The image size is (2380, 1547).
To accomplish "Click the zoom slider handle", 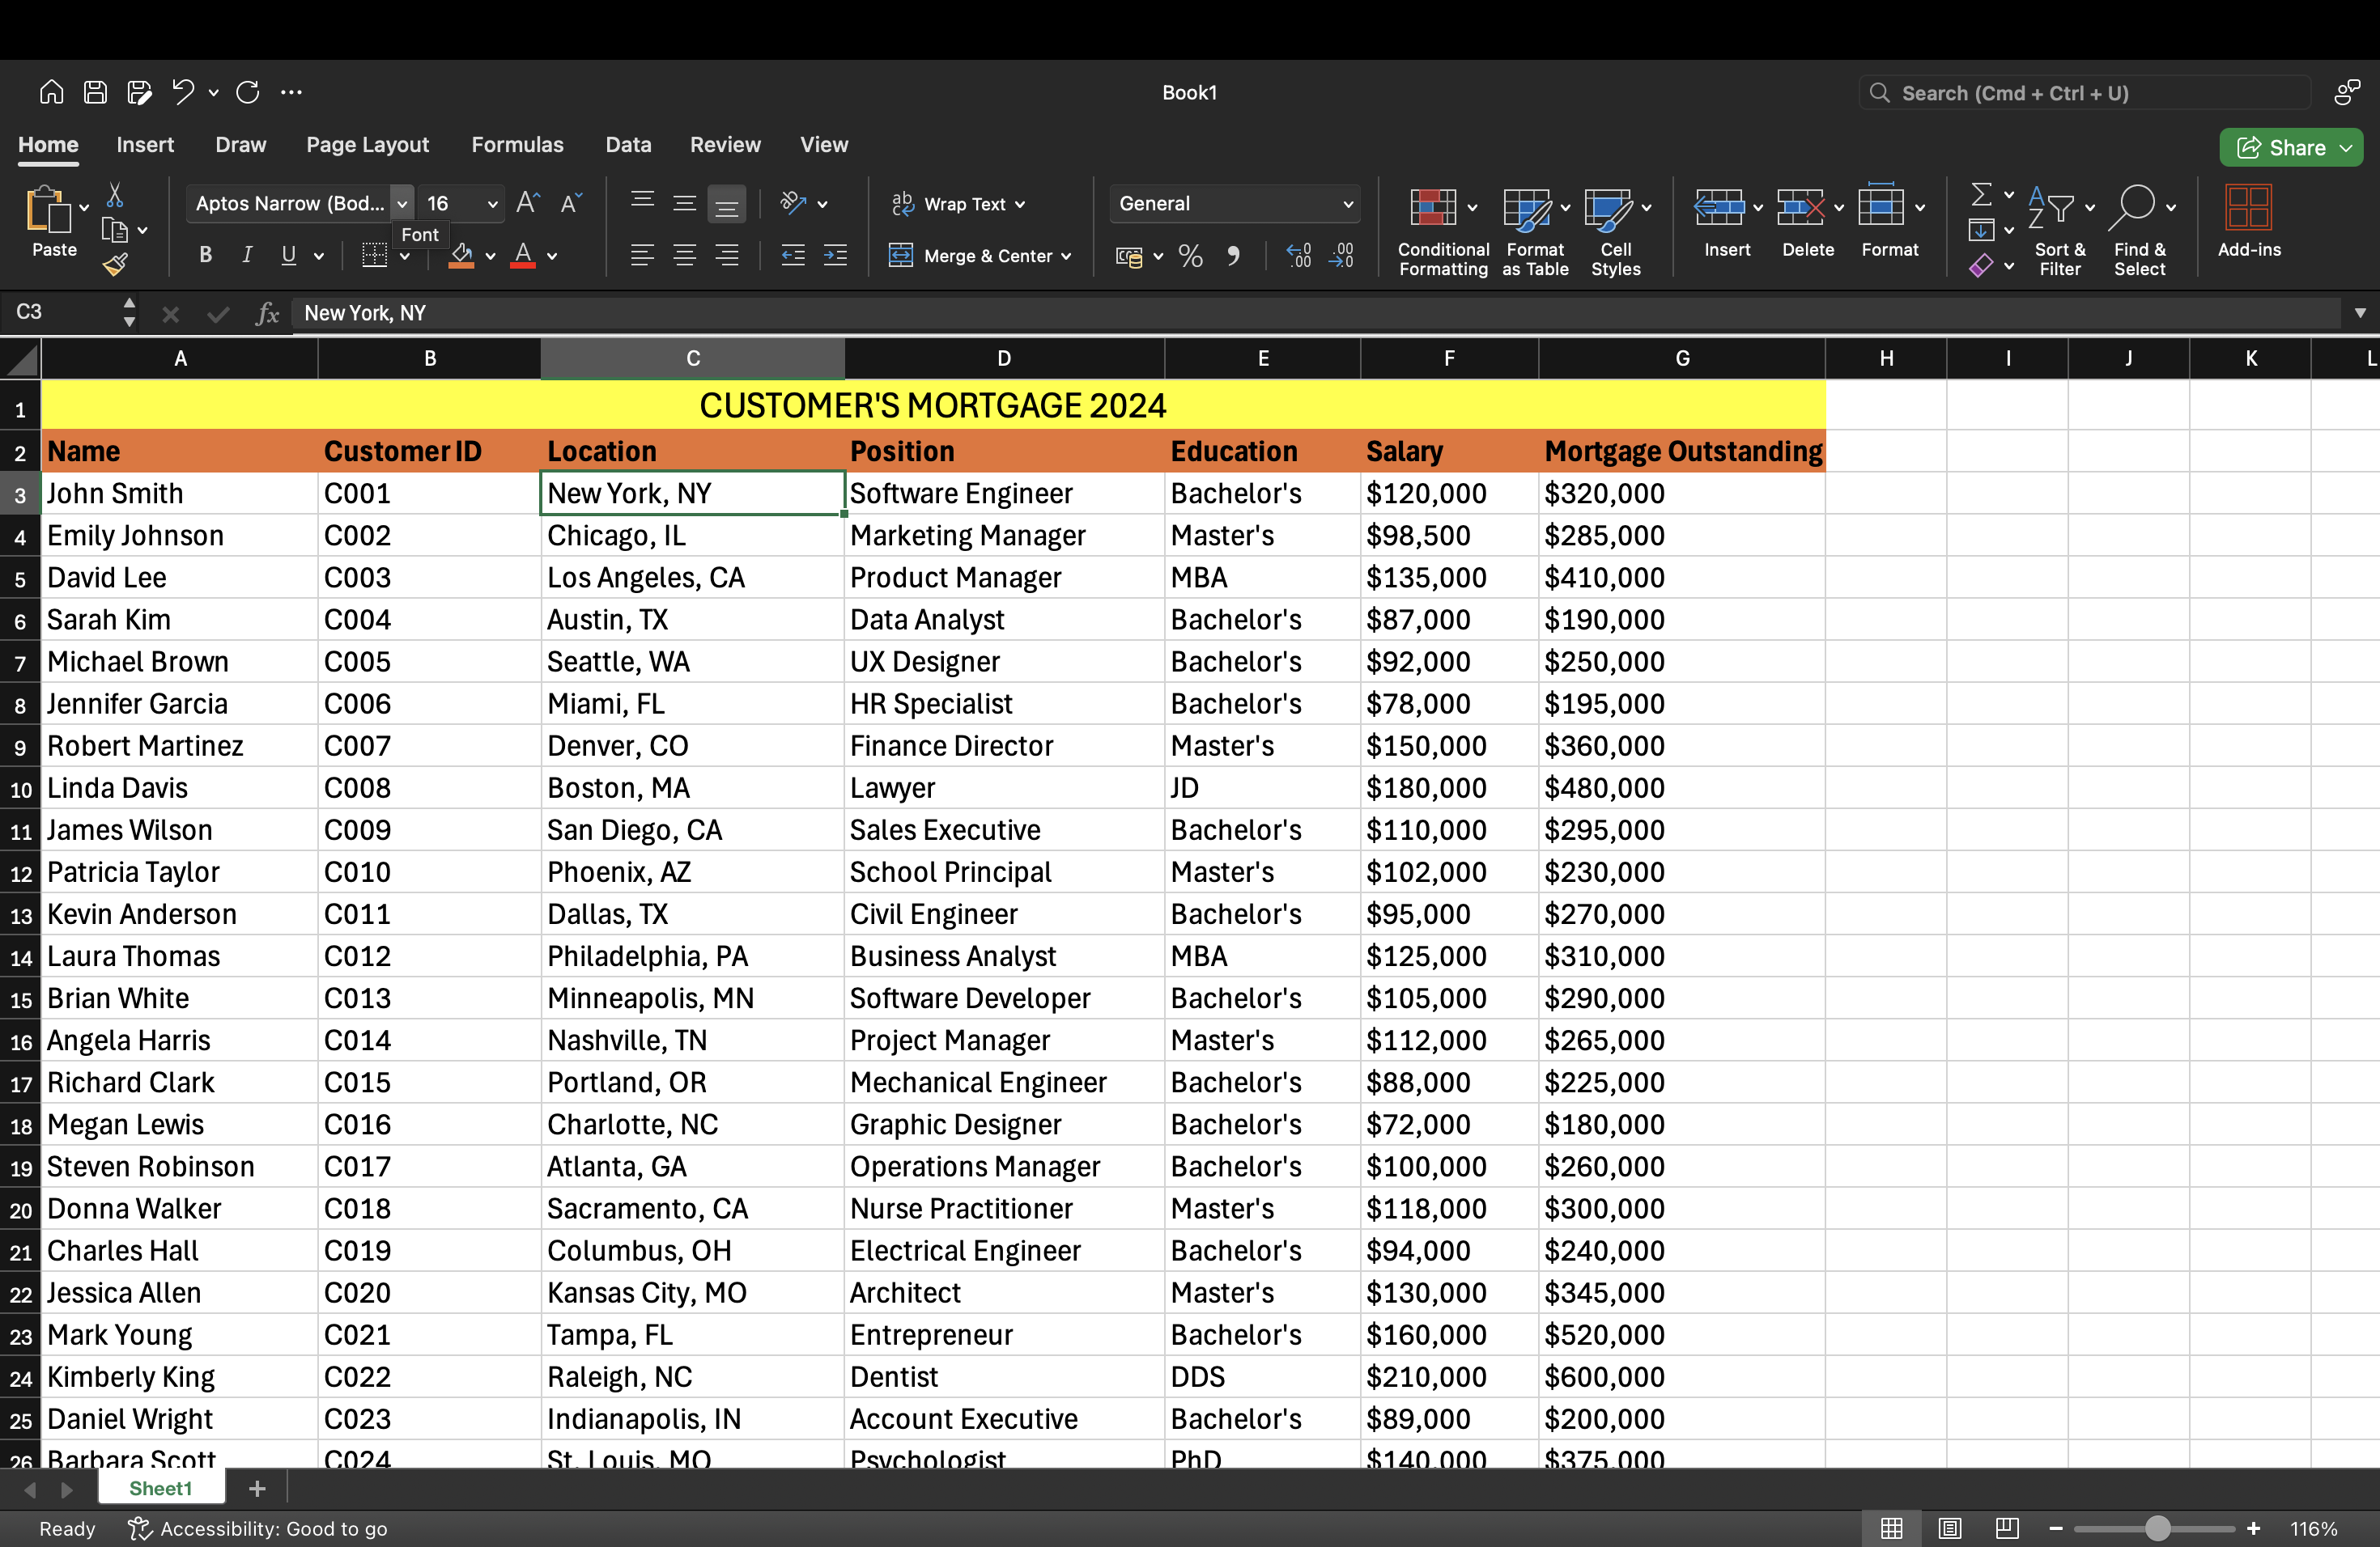I will (2158, 1528).
